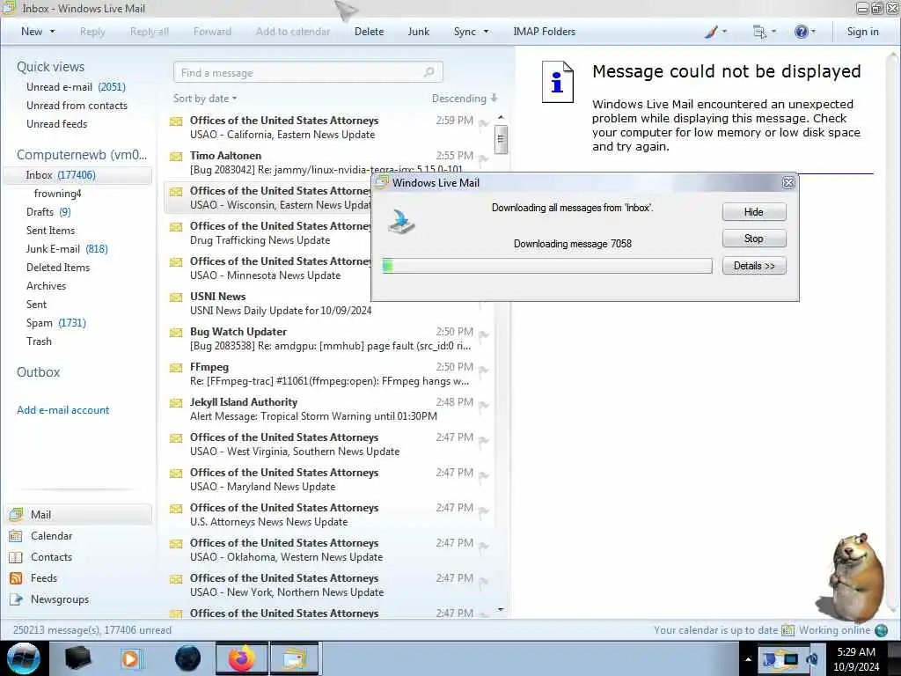Screen dimensions: 901x676
Task: Click Sign in at top right
Action: (862, 32)
